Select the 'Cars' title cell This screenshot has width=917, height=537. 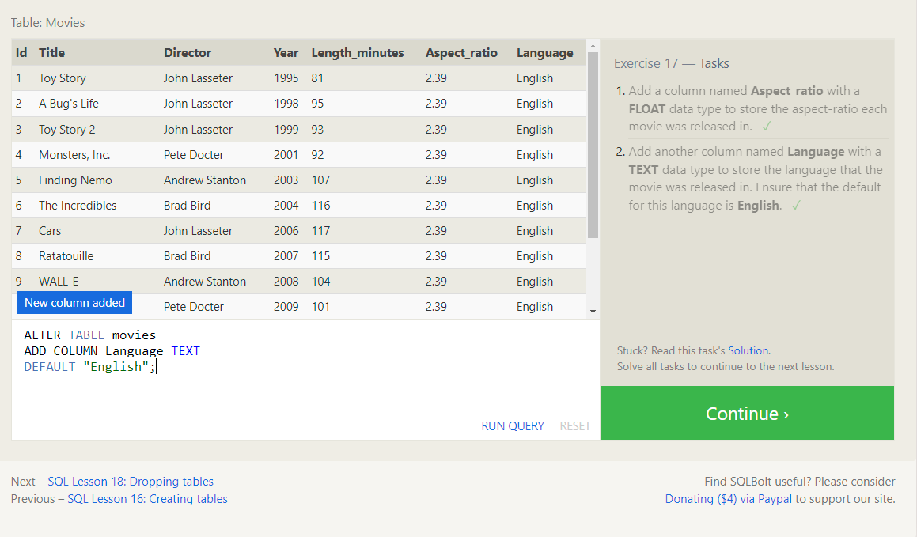pyautogui.click(x=50, y=231)
